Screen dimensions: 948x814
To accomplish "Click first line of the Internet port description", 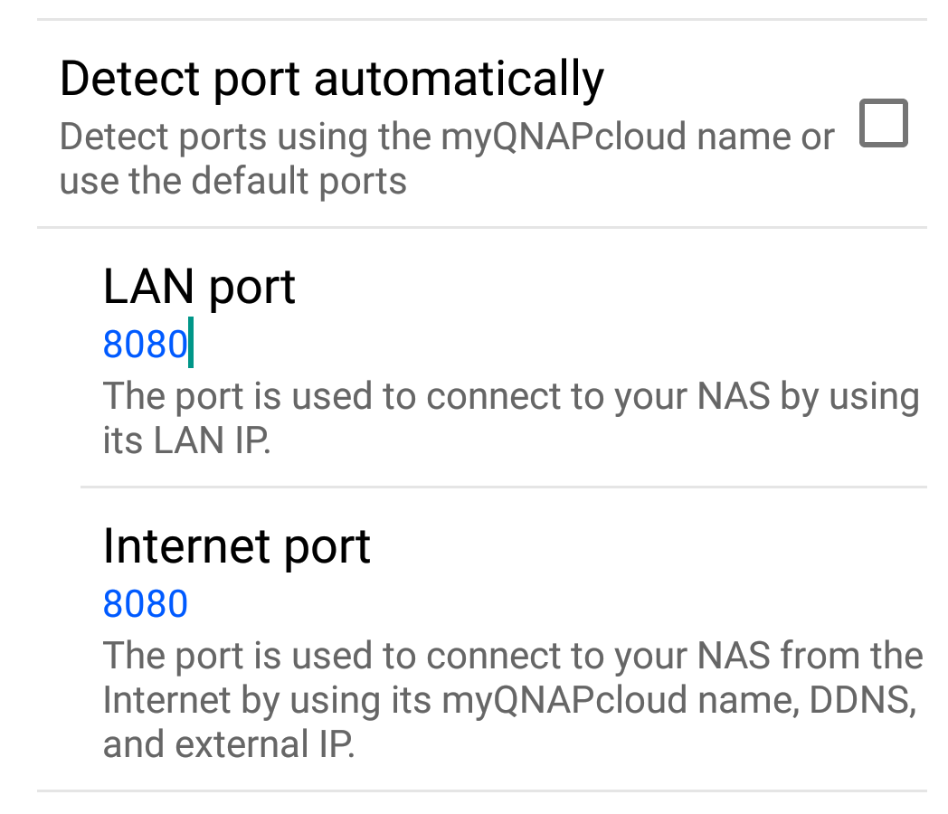I will [x=512, y=656].
